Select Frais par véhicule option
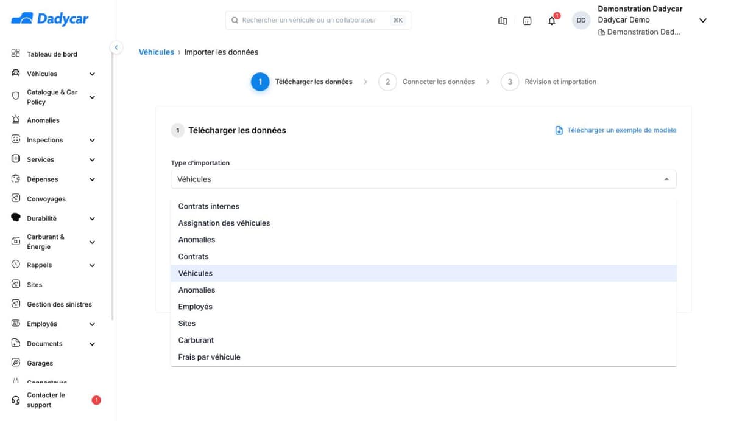 click(423, 357)
